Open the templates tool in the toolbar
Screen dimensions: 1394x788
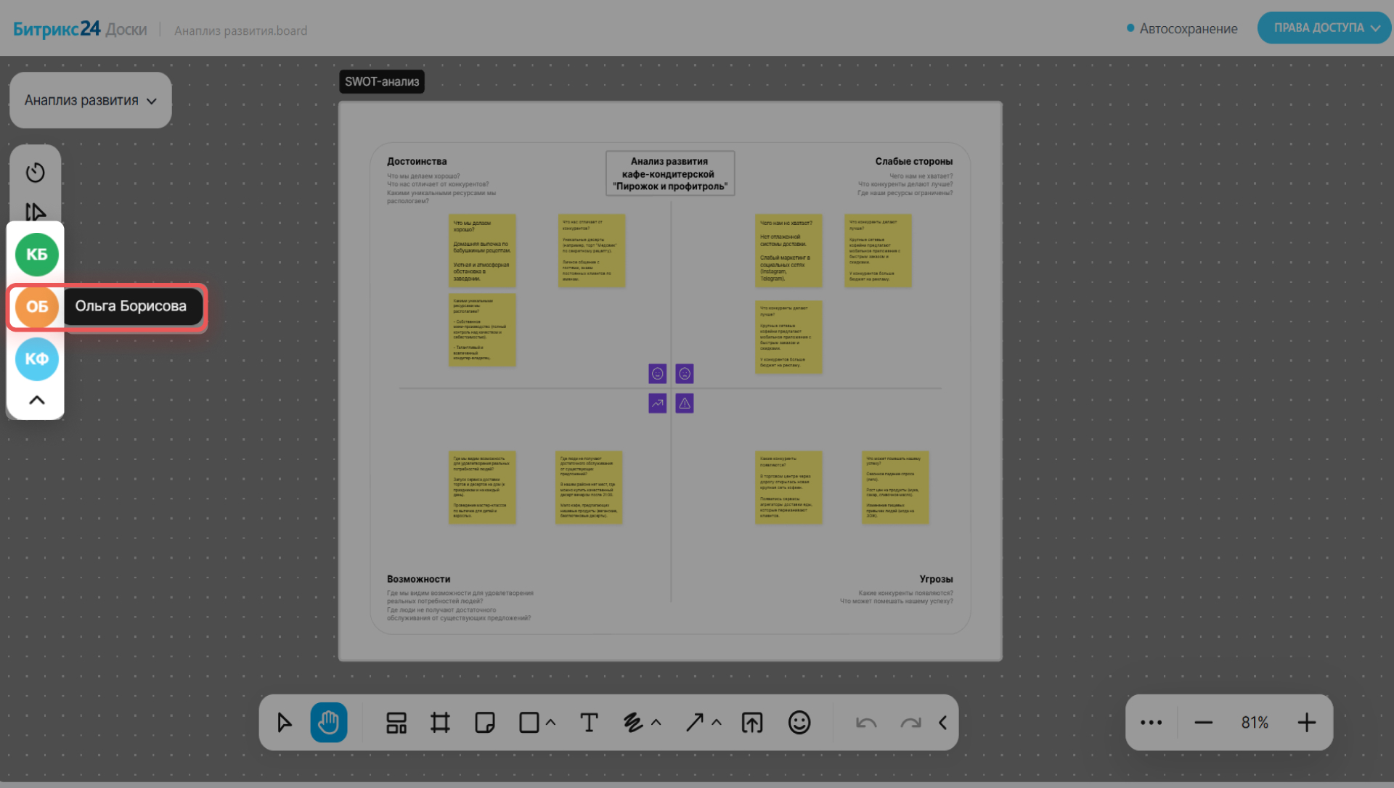396,723
